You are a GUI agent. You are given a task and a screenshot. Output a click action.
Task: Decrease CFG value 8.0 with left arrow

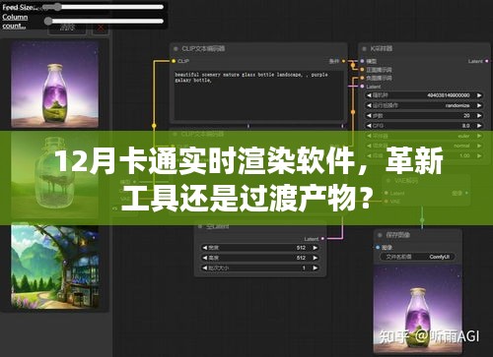(x=369, y=126)
